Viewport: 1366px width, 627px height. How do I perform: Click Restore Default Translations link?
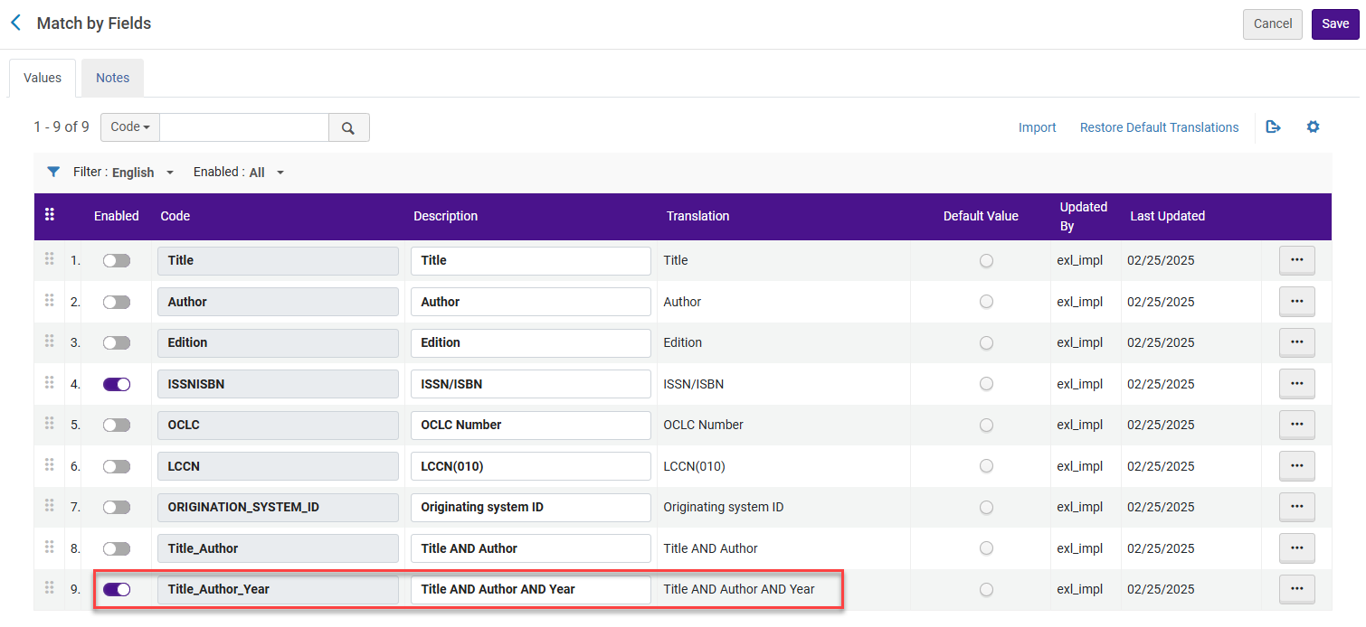click(1159, 127)
